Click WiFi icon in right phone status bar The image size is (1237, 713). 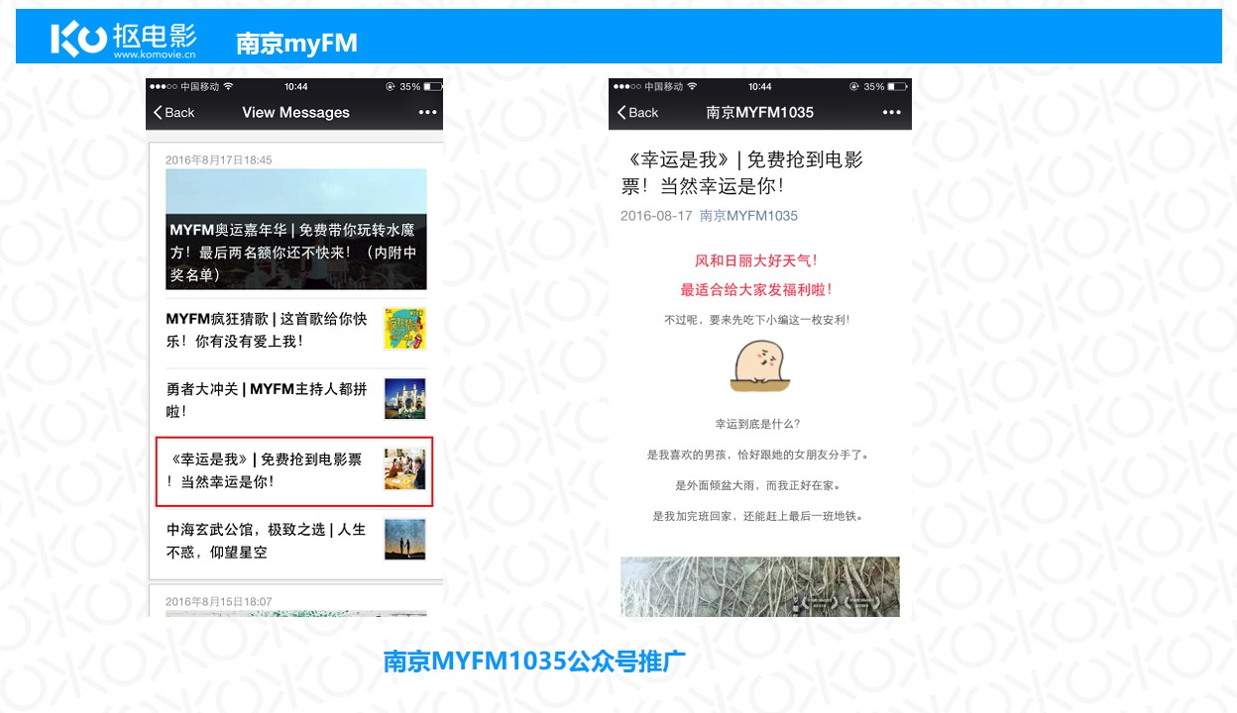coord(693,87)
